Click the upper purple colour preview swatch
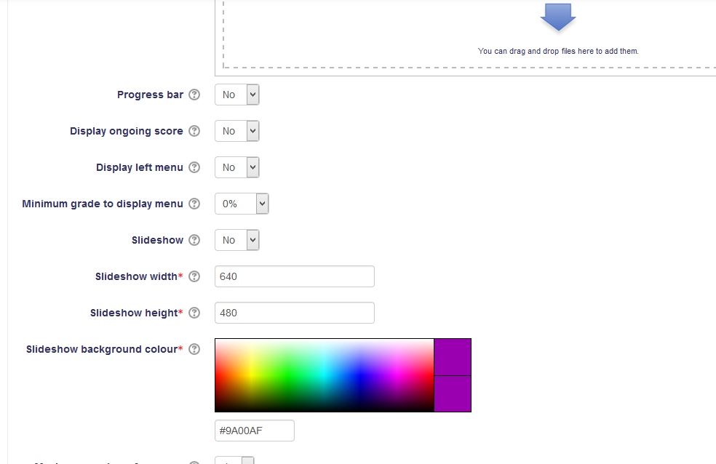This screenshot has width=716, height=464. tap(453, 357)
